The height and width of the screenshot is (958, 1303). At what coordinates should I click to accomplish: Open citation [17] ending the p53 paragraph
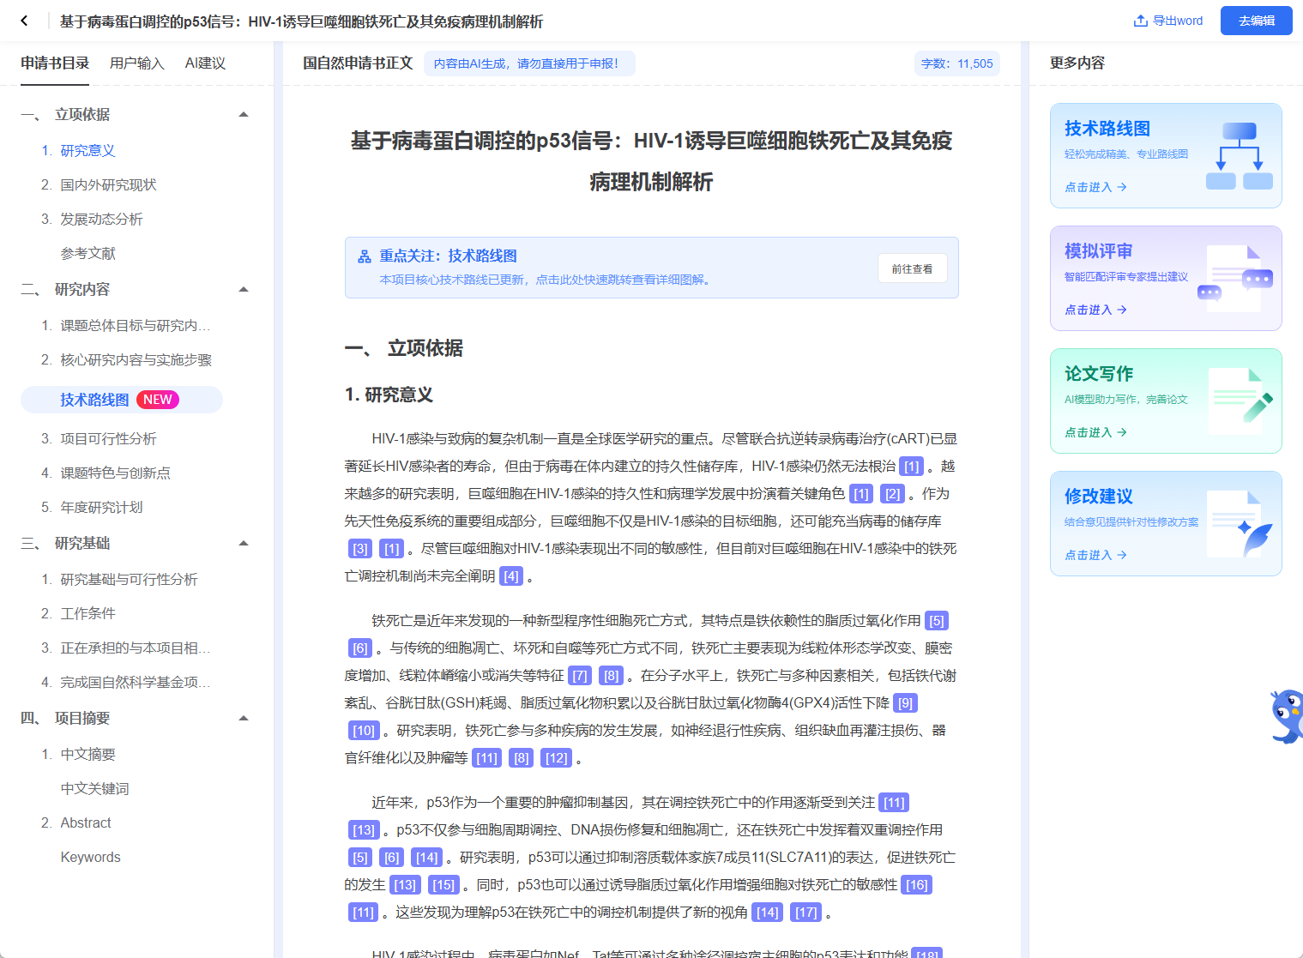click(805, 913)
